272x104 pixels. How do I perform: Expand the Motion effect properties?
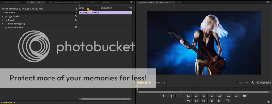(3, 16)
